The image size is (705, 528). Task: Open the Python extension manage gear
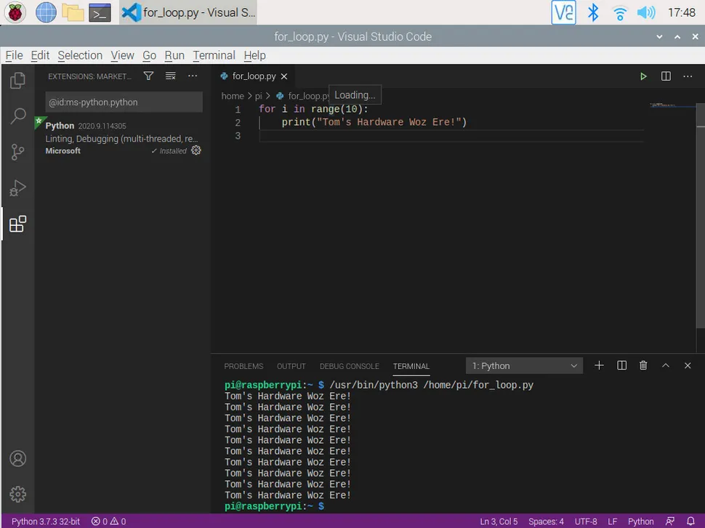point(196,150)
